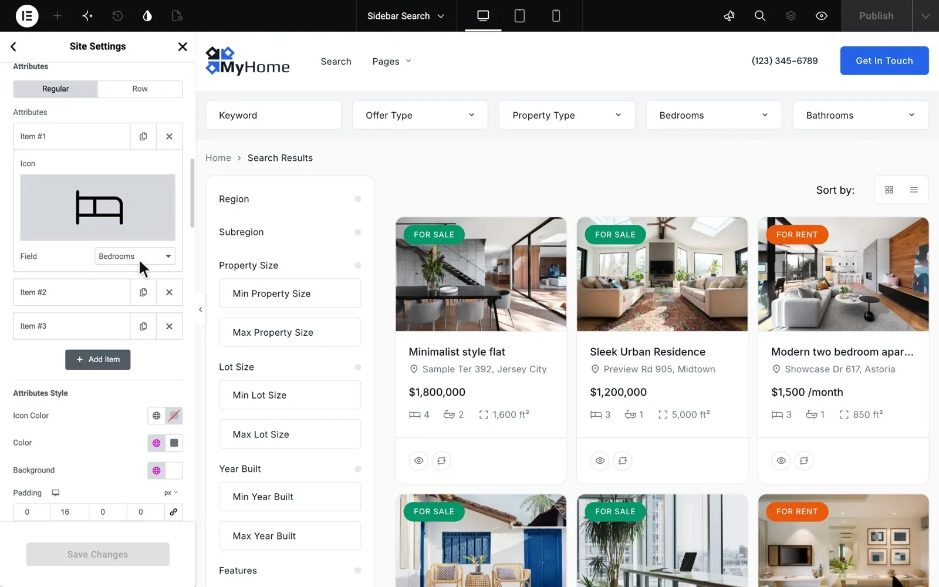The width and height of the screenshot is (939, 587).
Task: Click the Home breadcrumb link
Action: click(x=218, y=158)
